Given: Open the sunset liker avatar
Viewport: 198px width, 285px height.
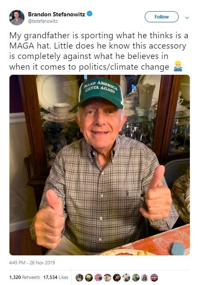Looking at the screenshot, I should (x=154, y=278).
